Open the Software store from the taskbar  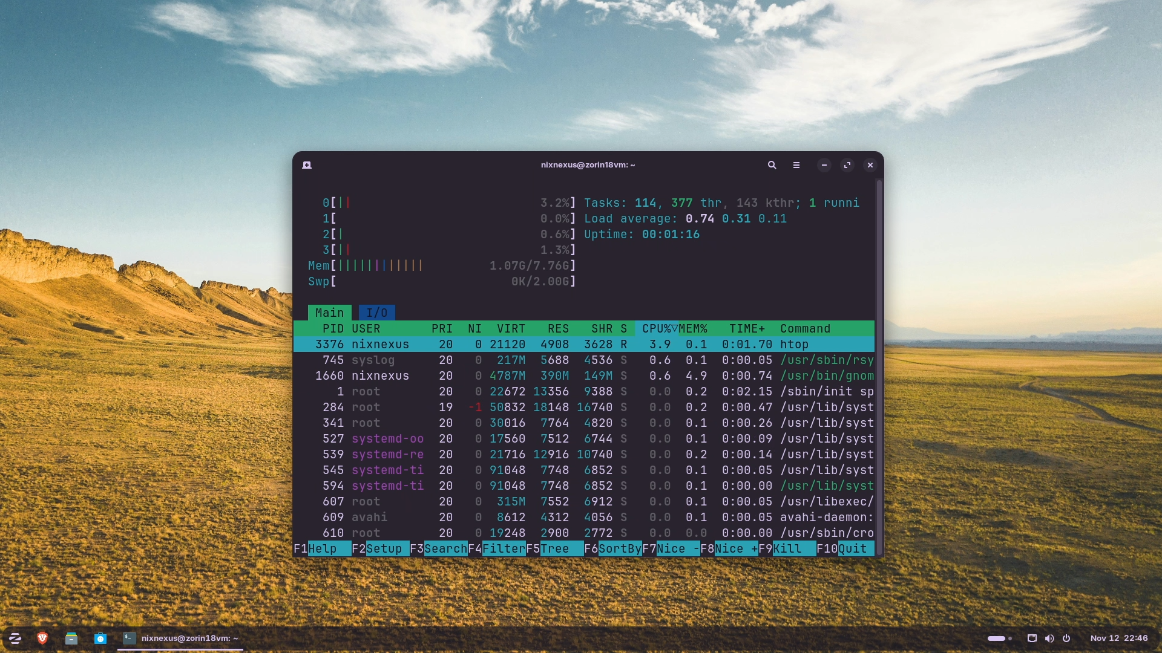tap(100, 638)
